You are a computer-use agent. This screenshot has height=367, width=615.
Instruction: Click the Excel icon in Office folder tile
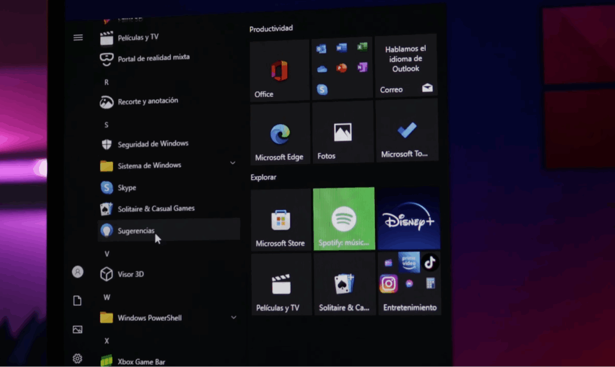pos(362,47)
